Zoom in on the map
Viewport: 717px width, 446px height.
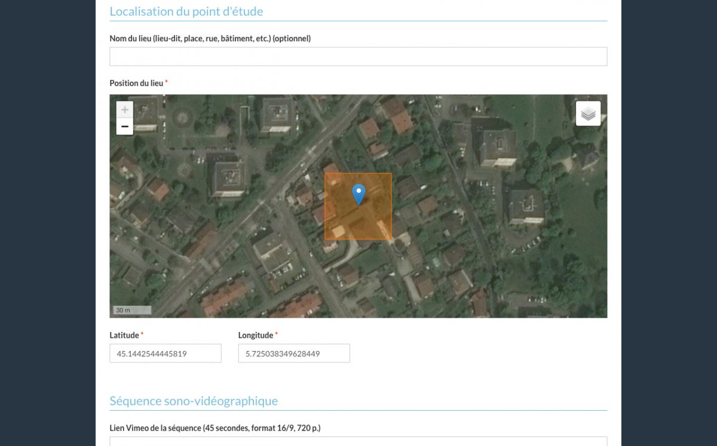click(124, 110)
